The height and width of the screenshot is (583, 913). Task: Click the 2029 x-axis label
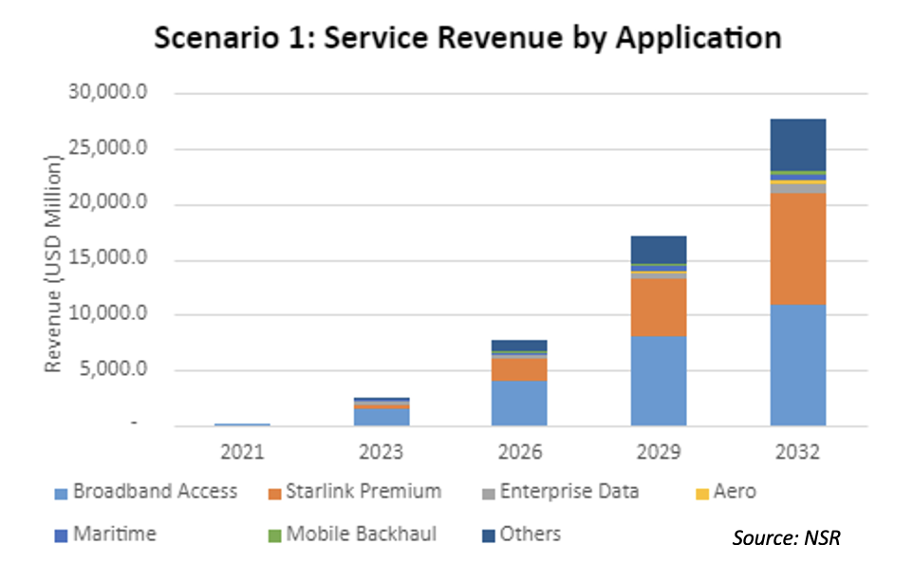coord(659,452)
